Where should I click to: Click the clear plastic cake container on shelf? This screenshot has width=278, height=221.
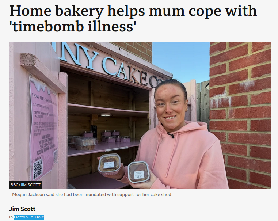pyautogui.click(x=85, y=144)
